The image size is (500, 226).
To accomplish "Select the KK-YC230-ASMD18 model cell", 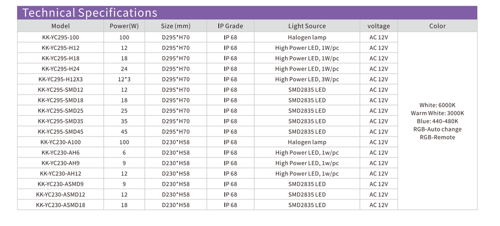I will pos(60,205).
